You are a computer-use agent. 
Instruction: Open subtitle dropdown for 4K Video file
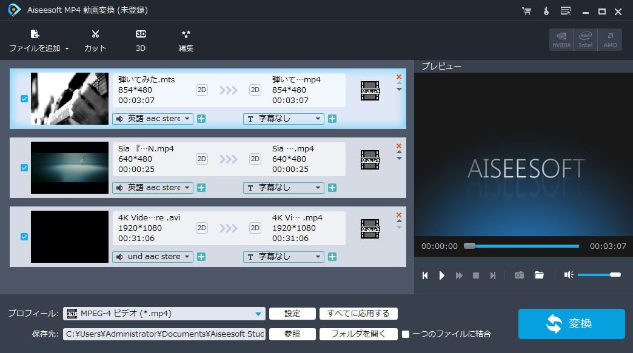(x=283, y=257)
